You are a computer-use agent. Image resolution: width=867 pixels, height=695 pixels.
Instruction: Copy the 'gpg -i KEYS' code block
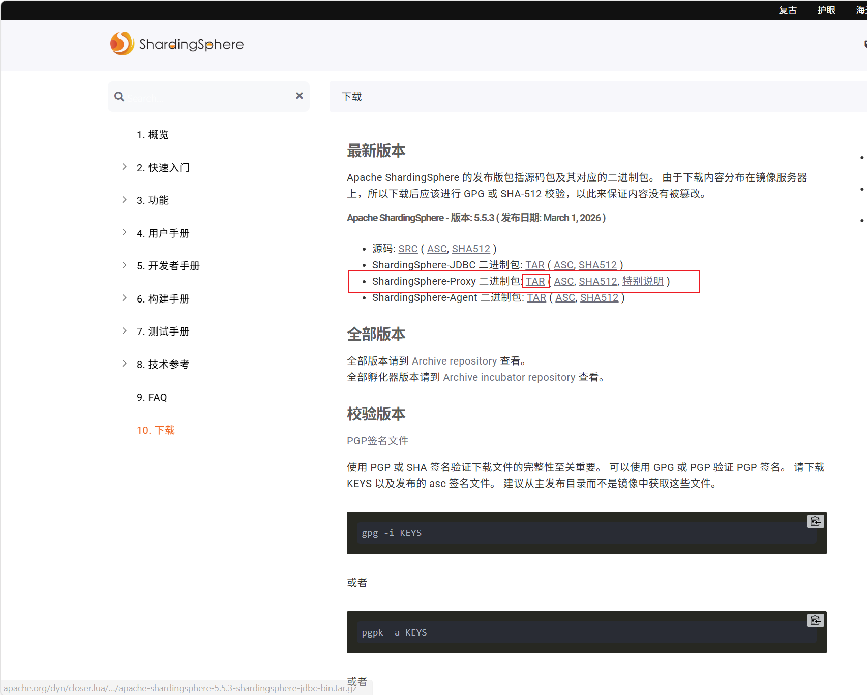[816, 521]
